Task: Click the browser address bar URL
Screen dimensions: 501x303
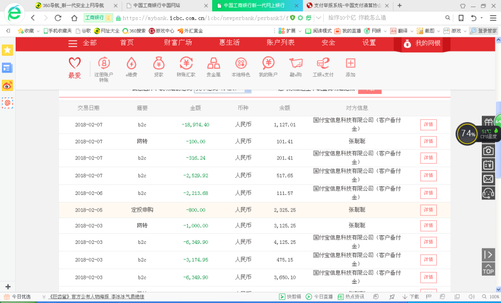Action: (x=202, y=18)
